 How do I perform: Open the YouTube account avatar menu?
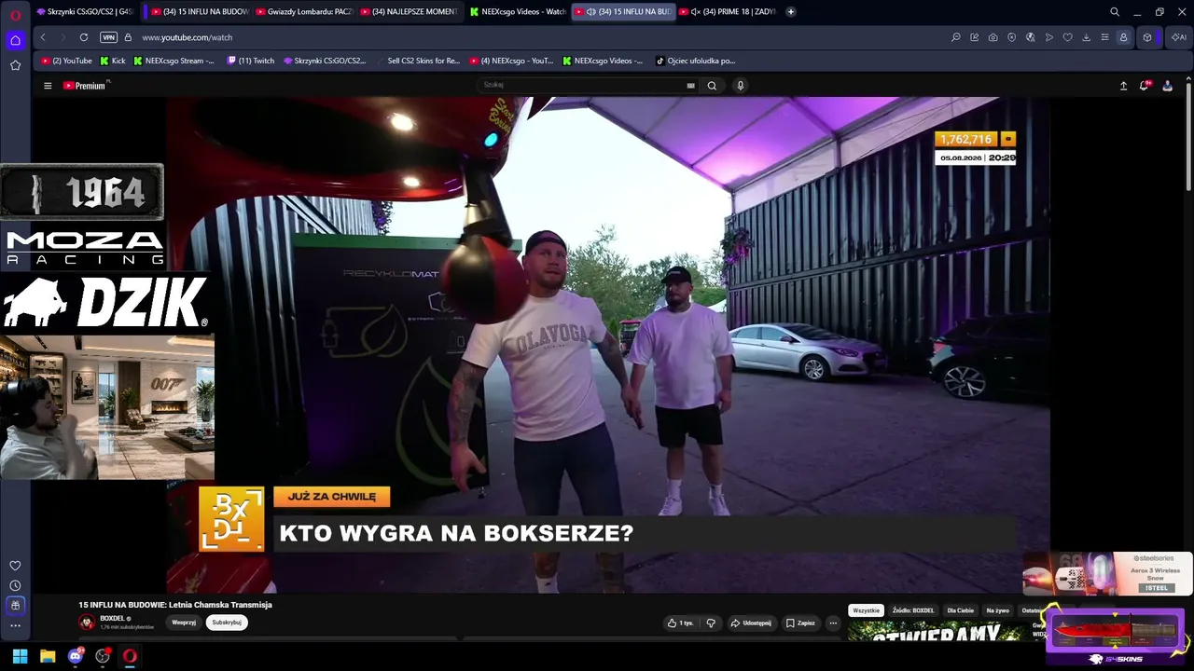[x=1167, y=86]
